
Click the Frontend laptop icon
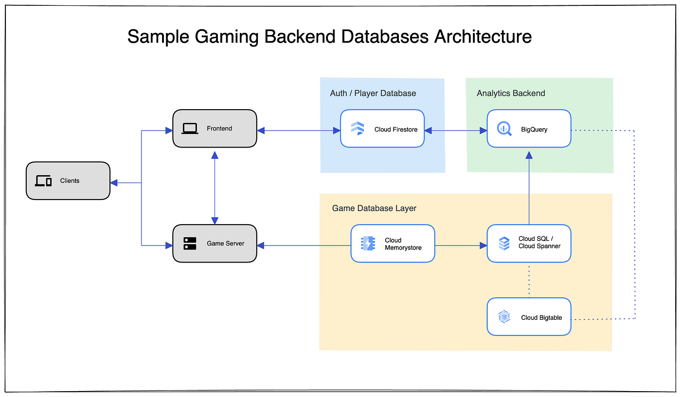pyautogui.click(x=190, y=129)
